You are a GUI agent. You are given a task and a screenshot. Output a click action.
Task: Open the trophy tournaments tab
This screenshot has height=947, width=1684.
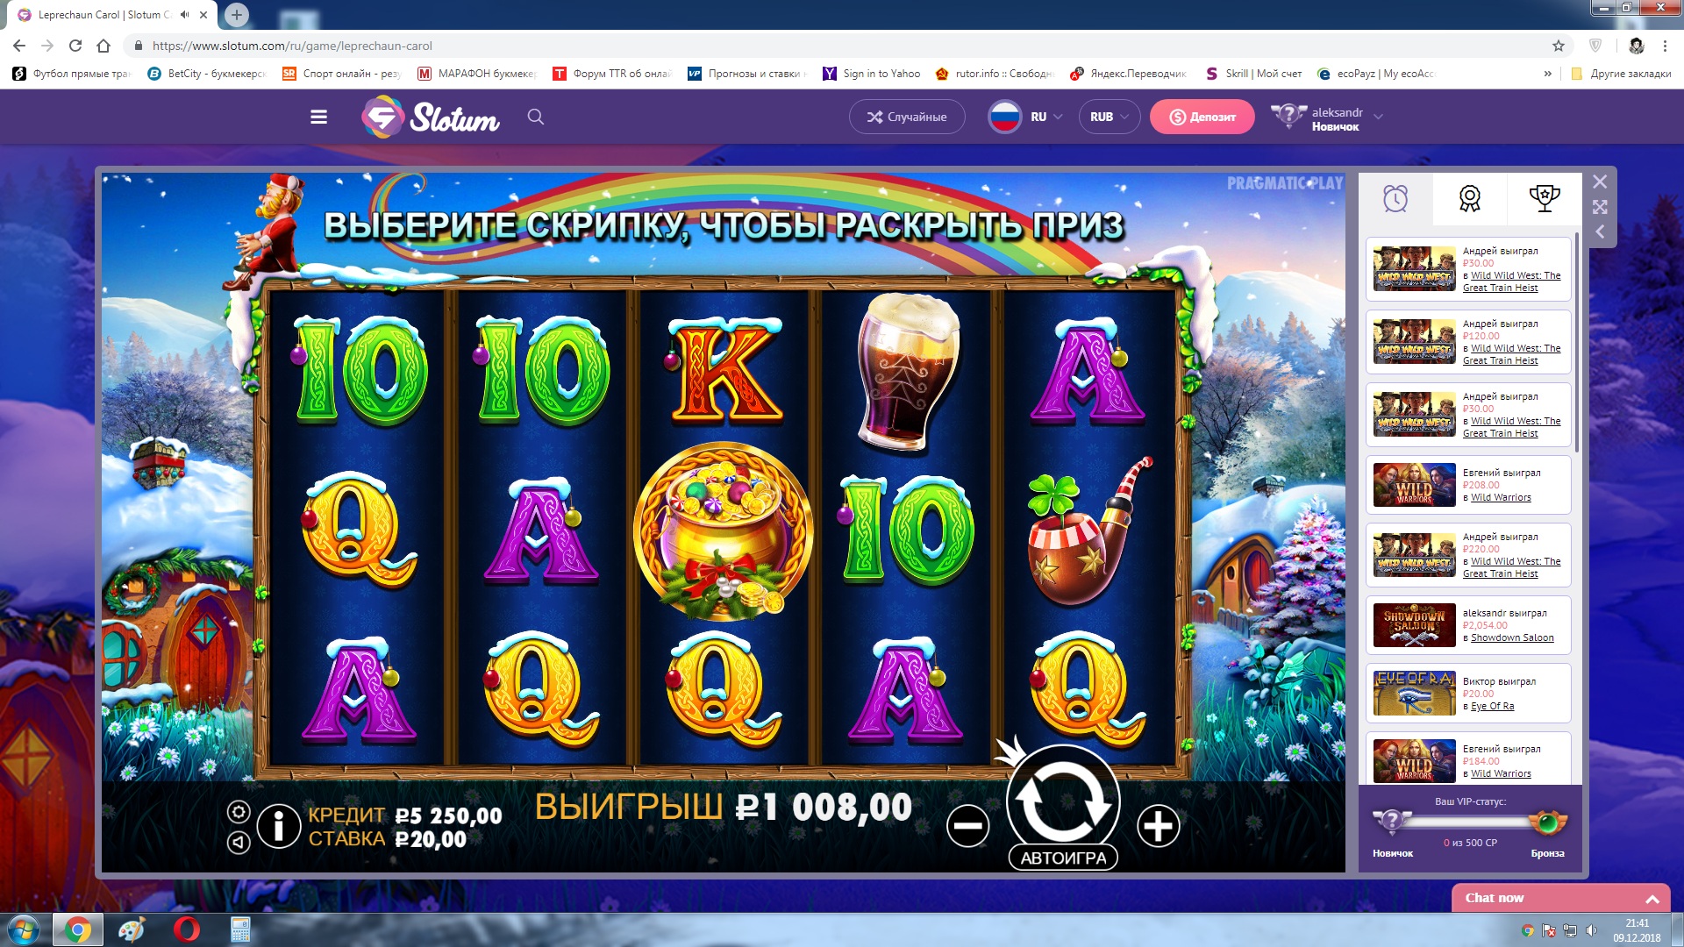pos(1544,199)
